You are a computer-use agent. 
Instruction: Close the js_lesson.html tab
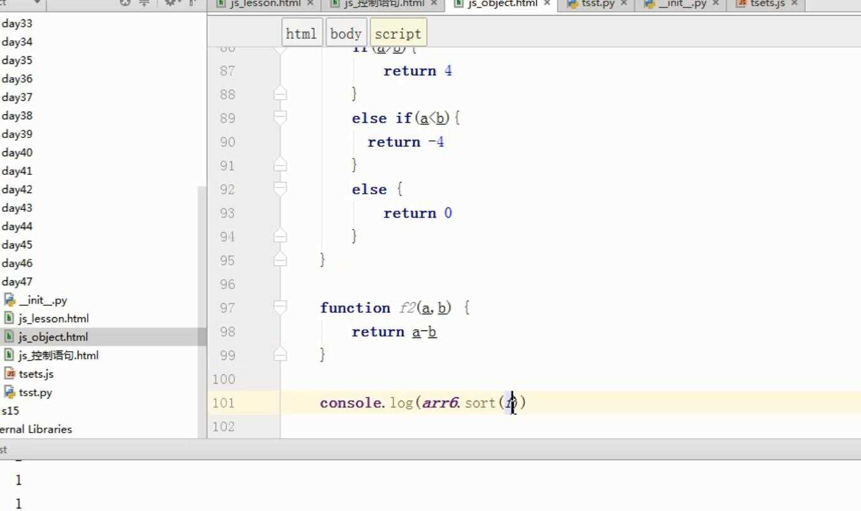click(x=310, y=4)
